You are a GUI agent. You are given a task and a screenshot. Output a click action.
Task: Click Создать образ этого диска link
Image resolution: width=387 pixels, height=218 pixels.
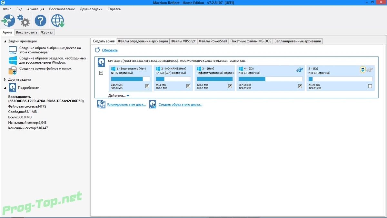pyautogui.click(x=180, y=104)
